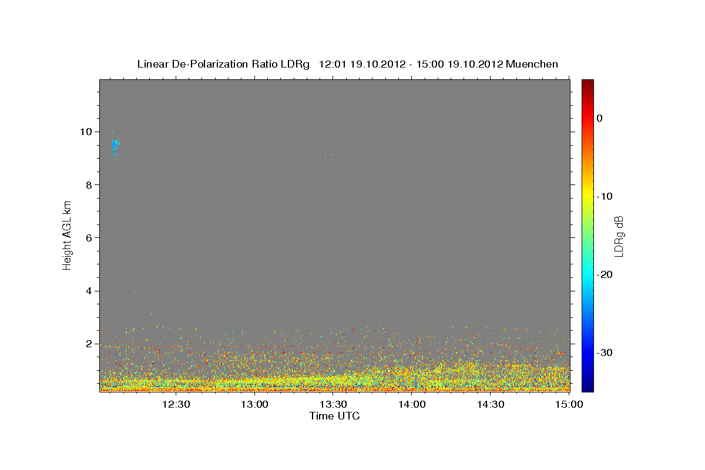Click the colorbar label -20
Screen dimensions: 705x470
click(605, 274)
